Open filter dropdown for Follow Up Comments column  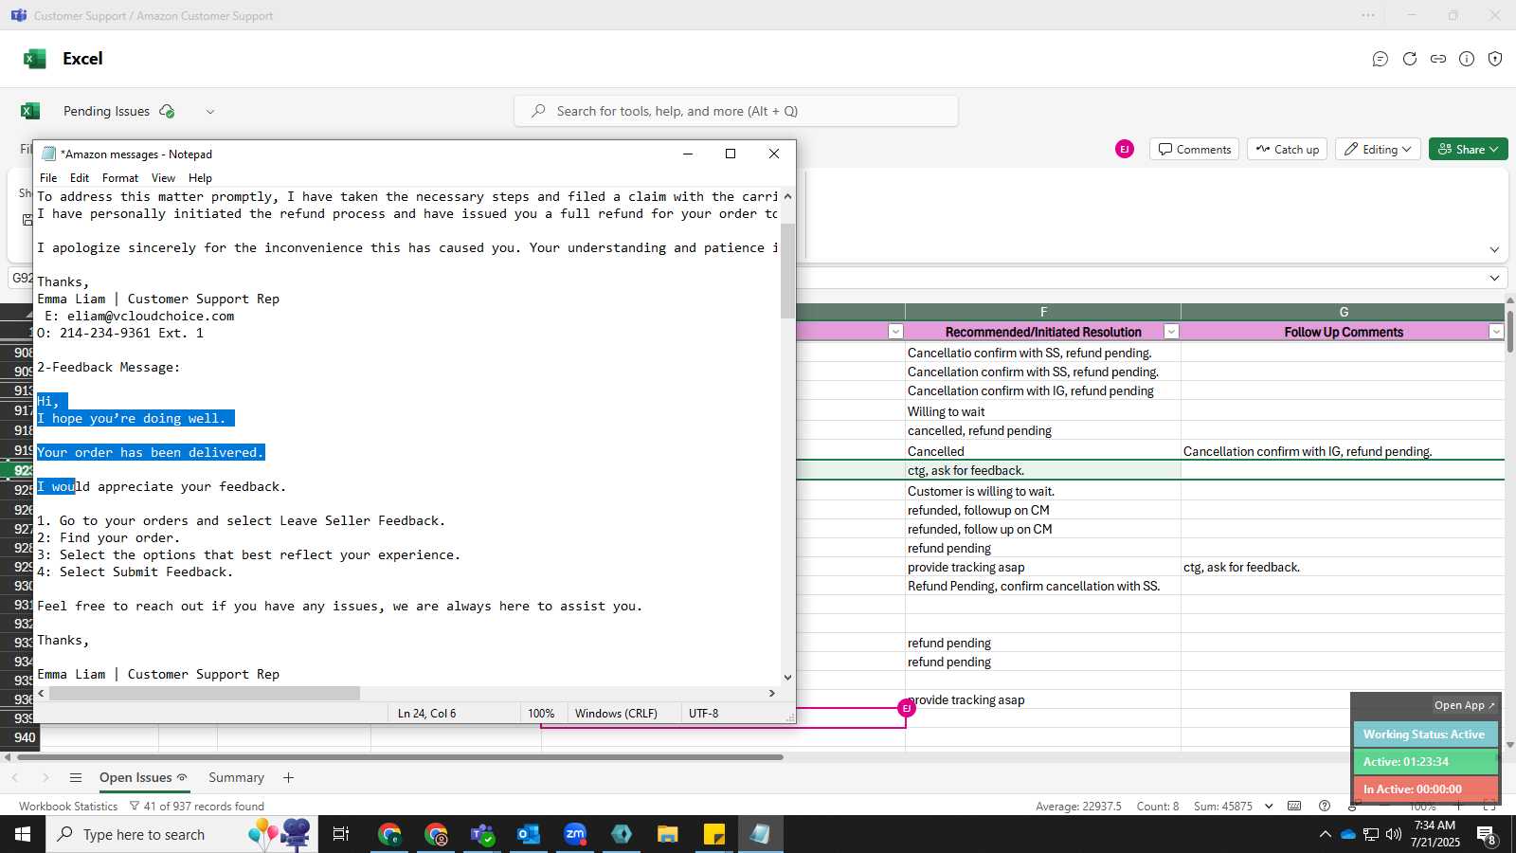[x=1496, y=332]
